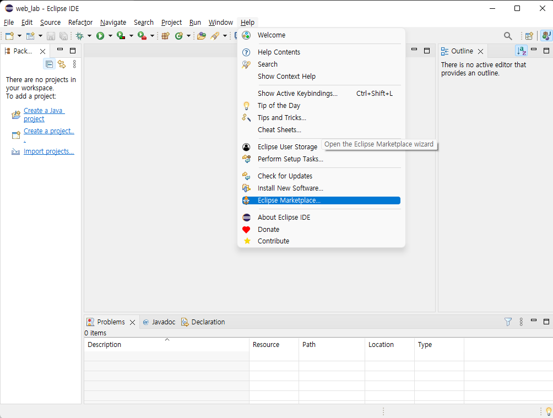
Task: Click the New file toolbar icon
Action: point(9,36)
